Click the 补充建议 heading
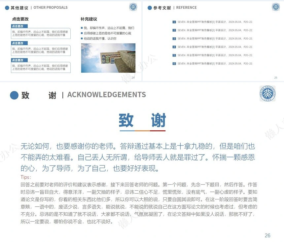The width and height of the screenshot is (284, 242). pos(89,19)
